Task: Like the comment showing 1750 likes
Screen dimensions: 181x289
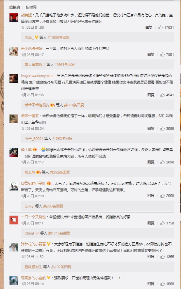Action: (162, 223)
